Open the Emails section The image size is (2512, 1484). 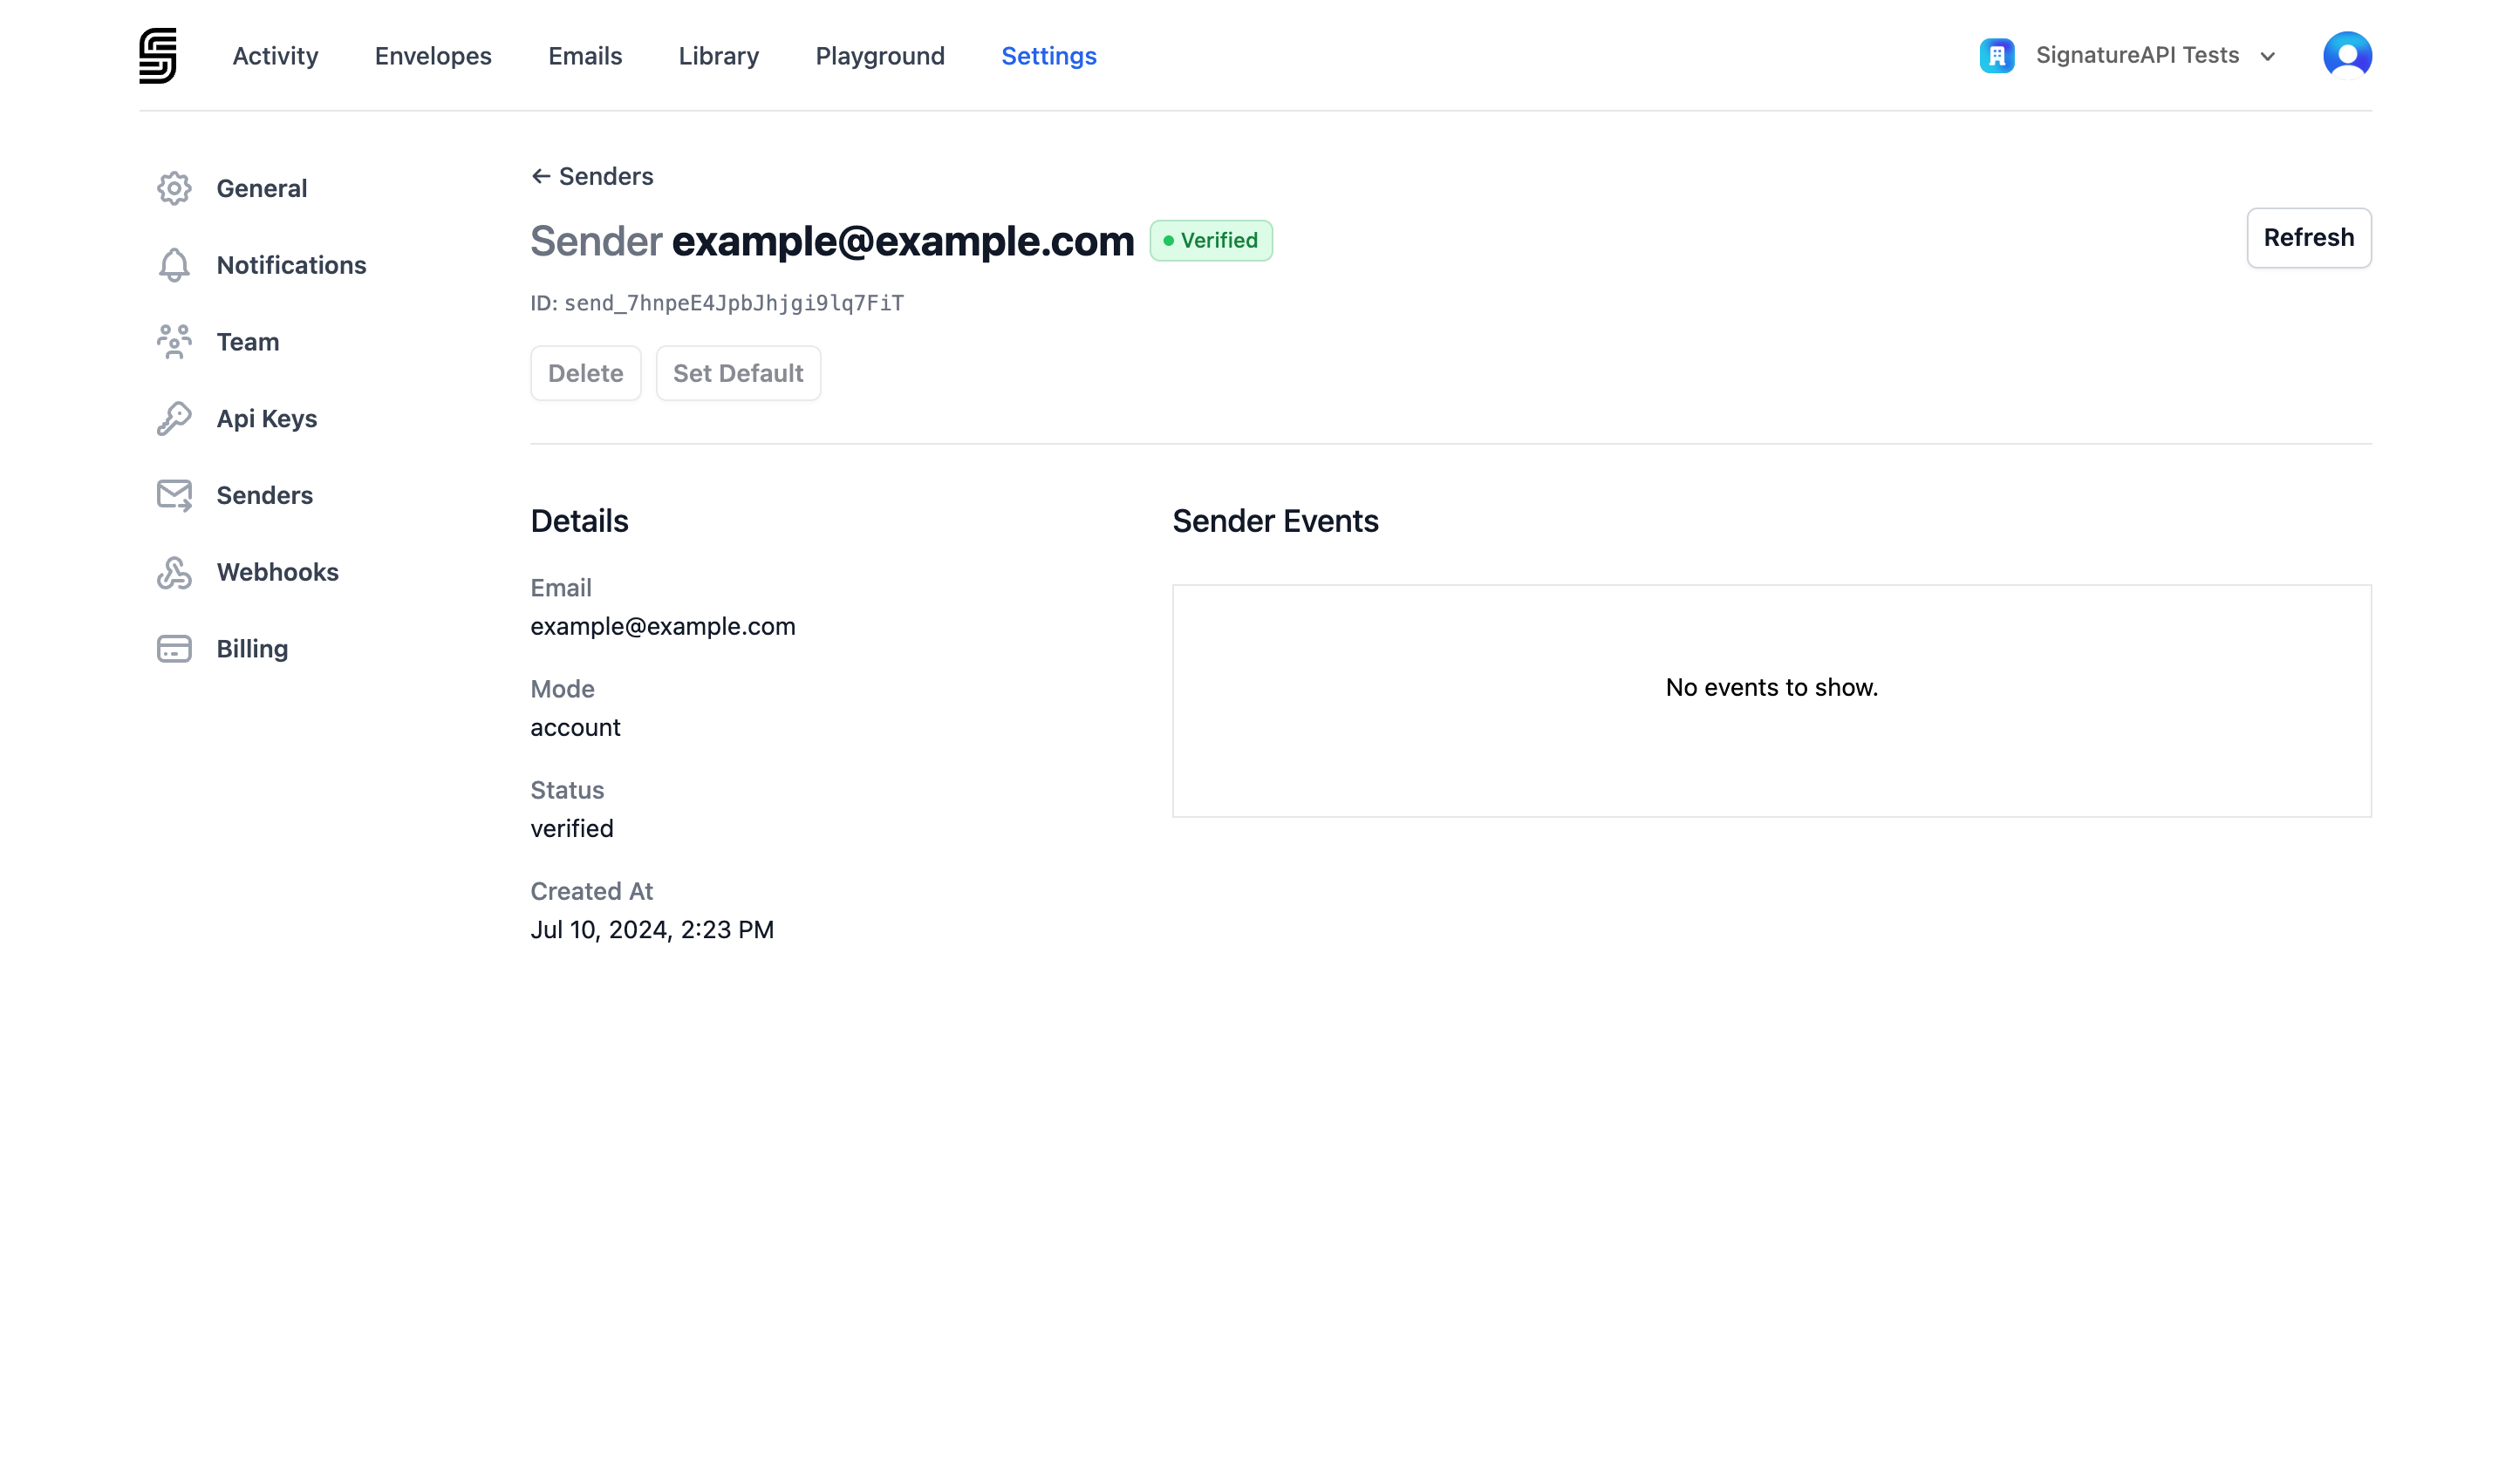pyautogui.click(x=584, y=56)
